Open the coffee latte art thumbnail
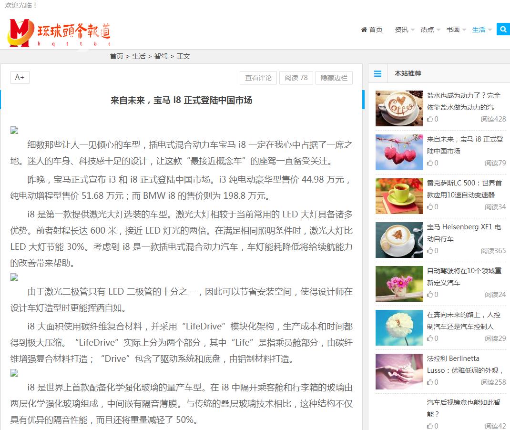 click(x=399, y=108)
